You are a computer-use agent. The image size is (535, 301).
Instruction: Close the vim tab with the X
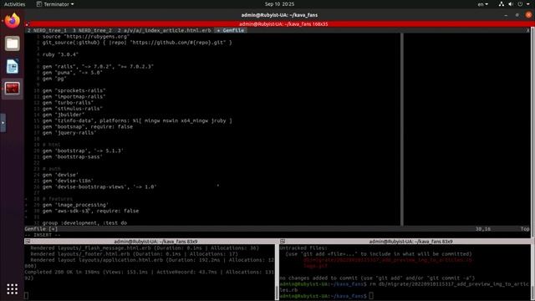(527, 30)
